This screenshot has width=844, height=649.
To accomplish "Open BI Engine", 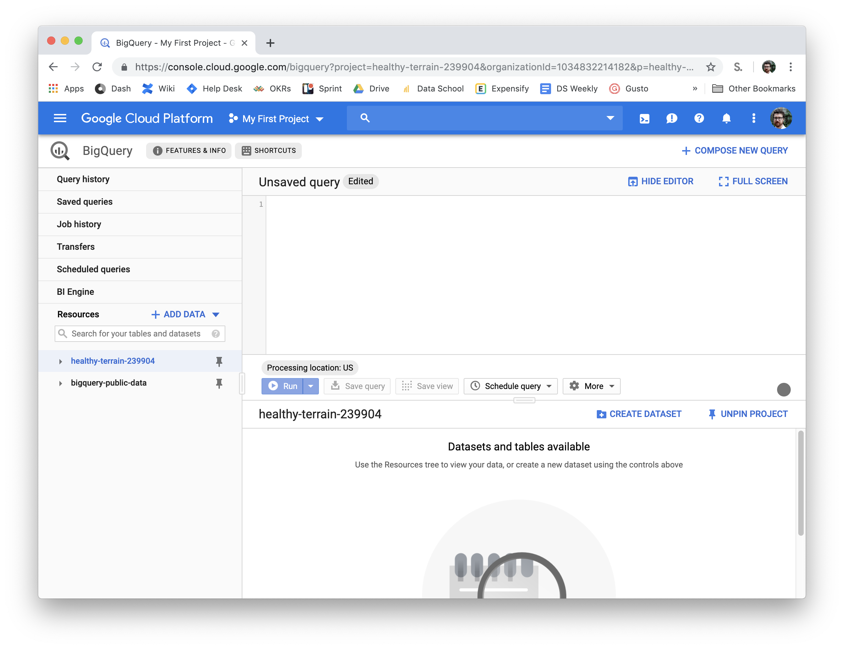I will coord(140,292).
